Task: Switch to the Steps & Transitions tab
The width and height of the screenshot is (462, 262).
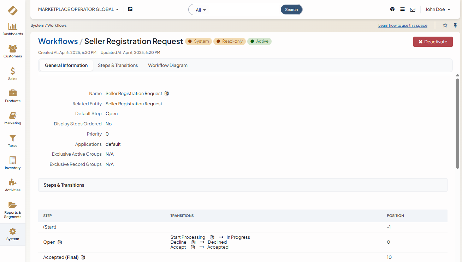Action: 118,65
